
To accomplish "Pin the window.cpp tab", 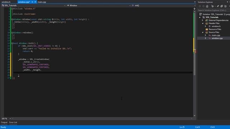I will [32, 2].
